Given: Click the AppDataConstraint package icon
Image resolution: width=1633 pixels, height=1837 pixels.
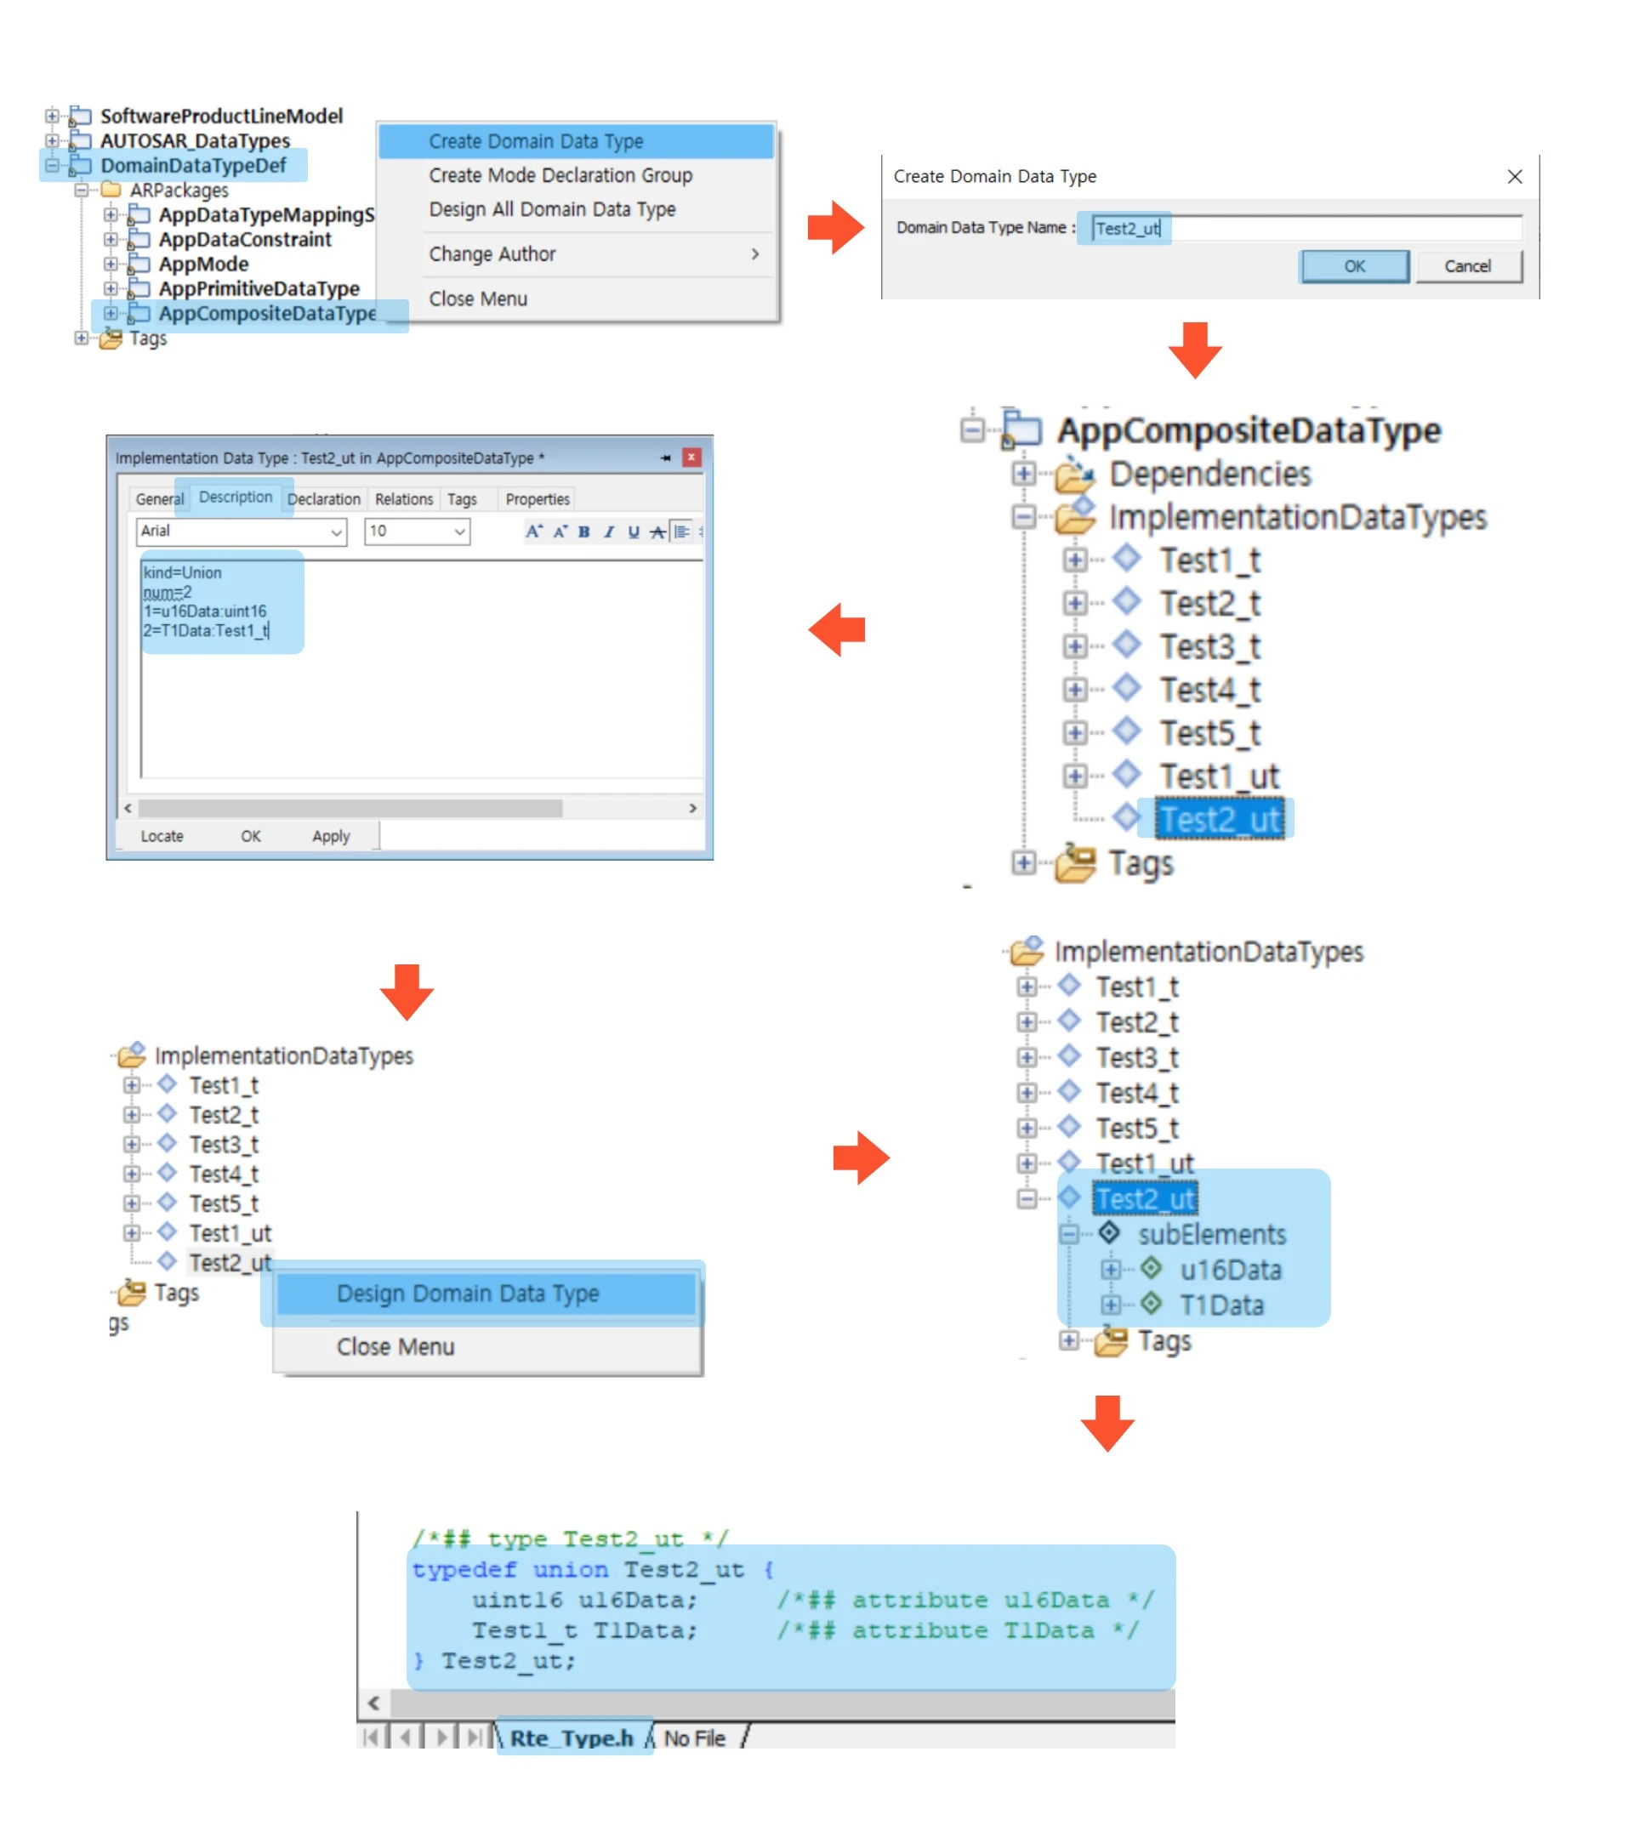Looking at the screenshot, I should (x=139, y=239).
